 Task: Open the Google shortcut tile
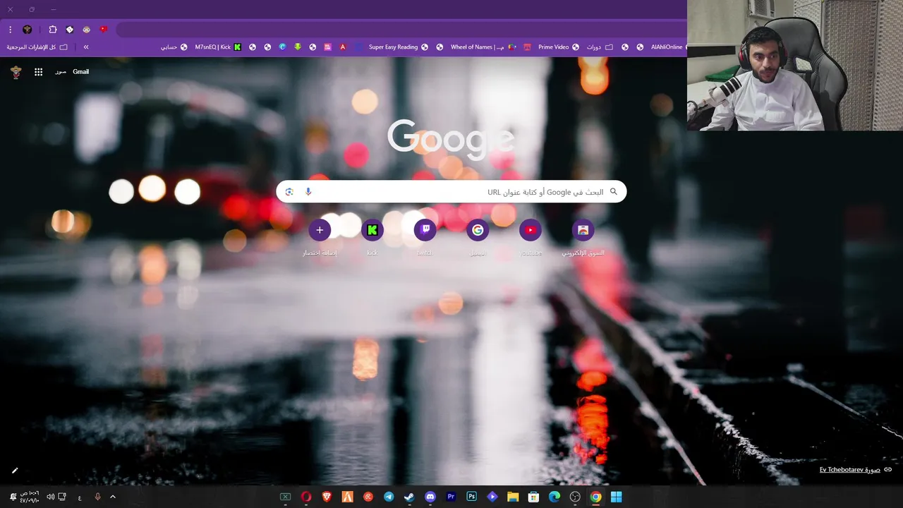pyautogui.click(x=478, y=230)
